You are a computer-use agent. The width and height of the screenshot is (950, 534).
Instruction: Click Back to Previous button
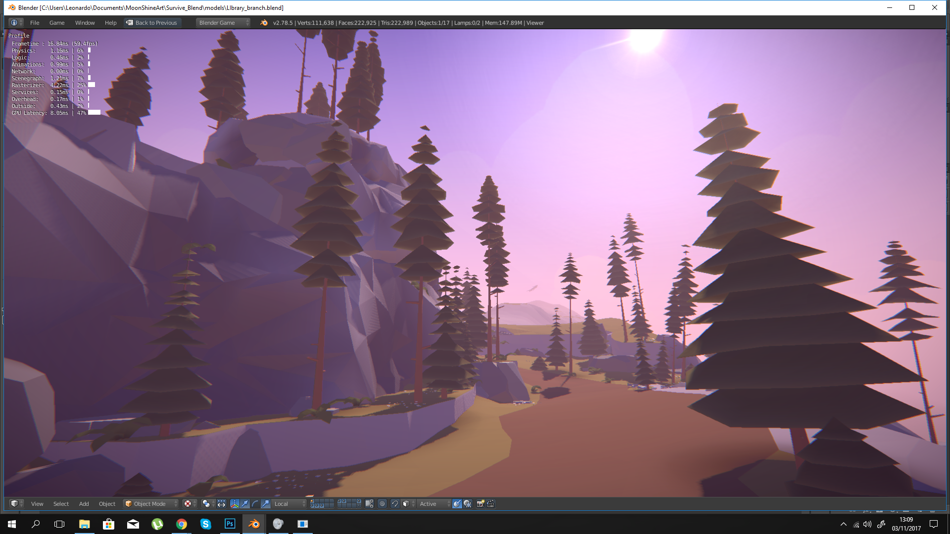(x=152, y=23)
